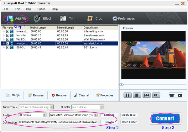Viewport: 188px width, 132px height.
Task: Click film icon of wonderful file row
Action: coord(12,43)
